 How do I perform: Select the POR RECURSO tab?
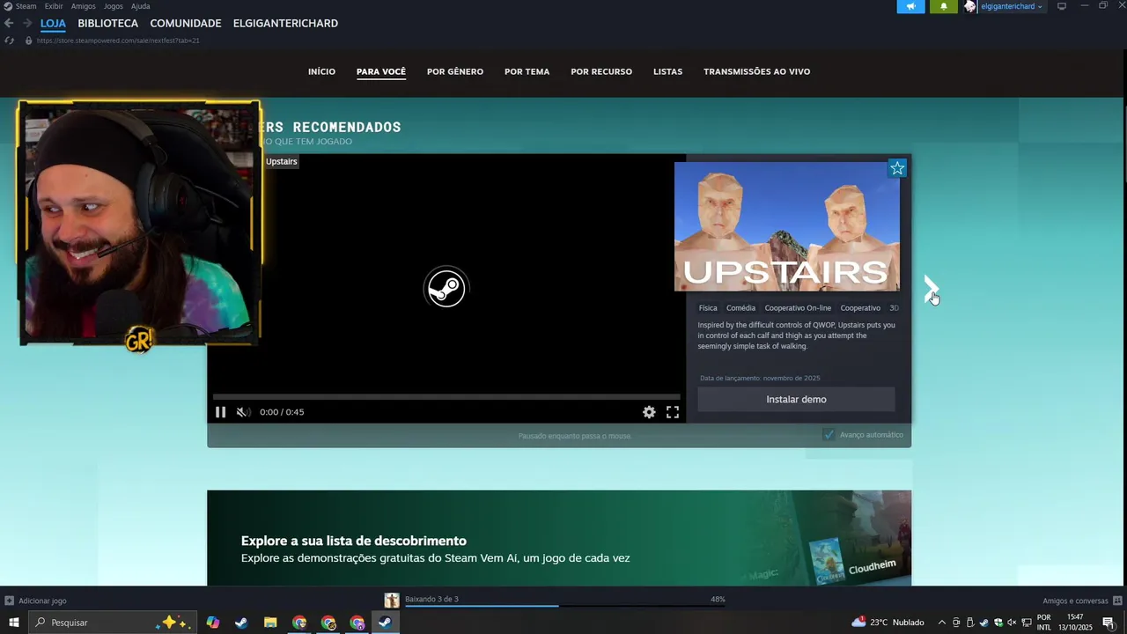[x=601, y=72]
